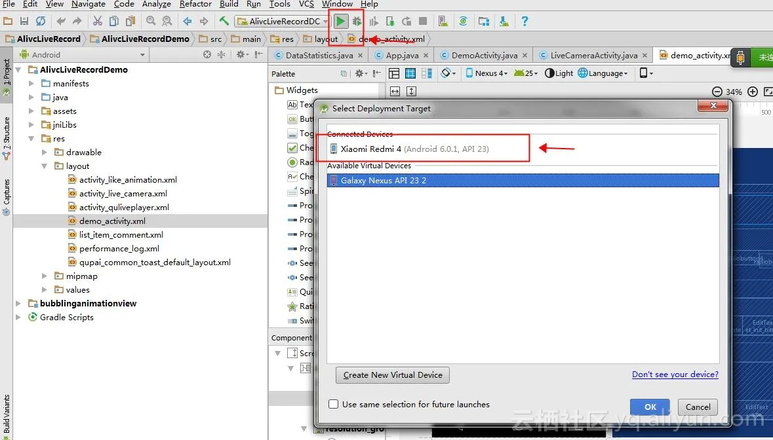773x440 pixels.
Task: Cut selection with the scissors icon
Action: tap(98, 21)
